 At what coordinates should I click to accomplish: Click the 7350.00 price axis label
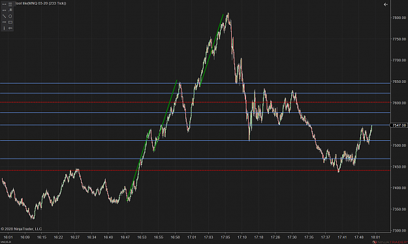399,209
